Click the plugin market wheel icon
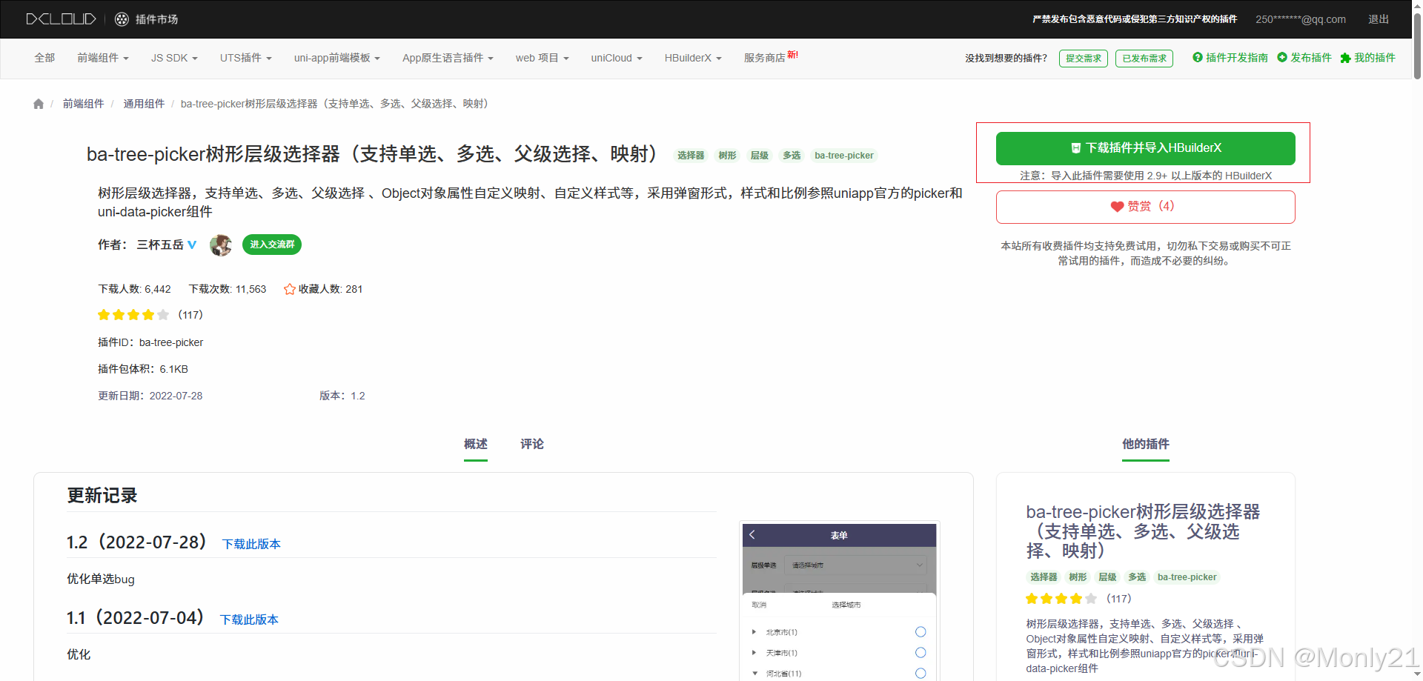1423x681 pixels. tap(122, 19)
